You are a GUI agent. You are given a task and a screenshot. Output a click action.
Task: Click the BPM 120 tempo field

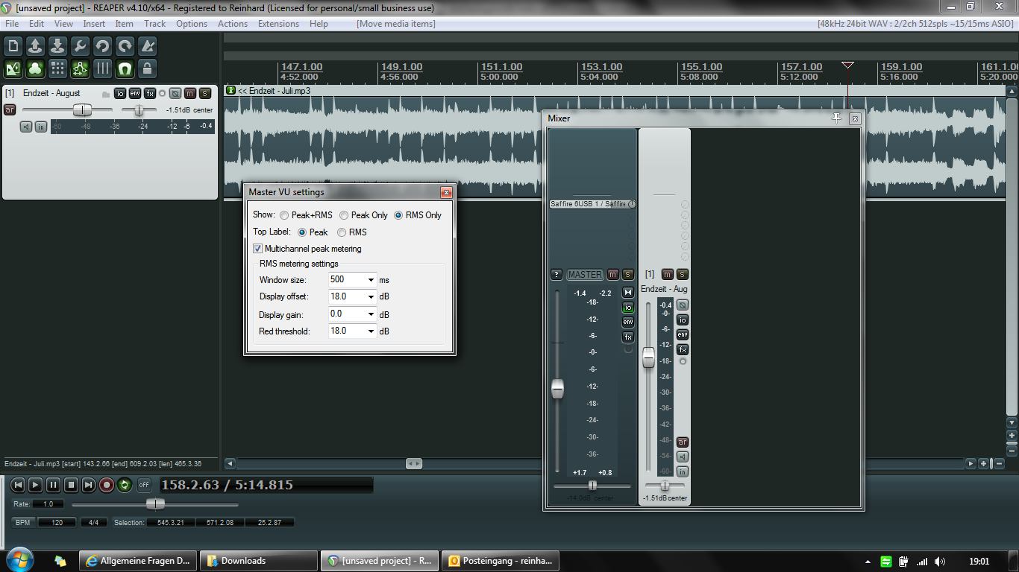point(57,522)
